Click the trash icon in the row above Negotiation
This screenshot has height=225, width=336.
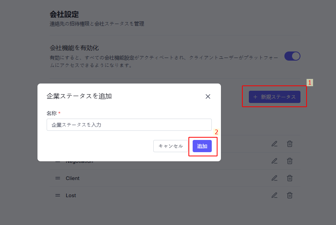tap(290, 144)
